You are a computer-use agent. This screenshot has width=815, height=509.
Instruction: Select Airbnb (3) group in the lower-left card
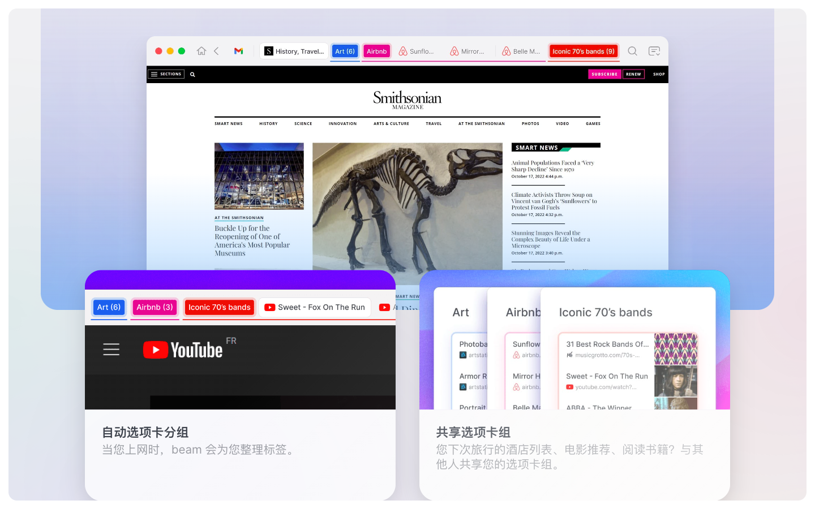(155, 307)
